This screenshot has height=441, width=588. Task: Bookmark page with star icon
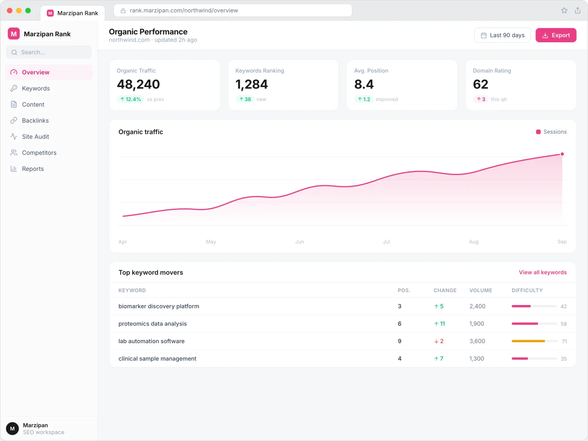(564, 10)
